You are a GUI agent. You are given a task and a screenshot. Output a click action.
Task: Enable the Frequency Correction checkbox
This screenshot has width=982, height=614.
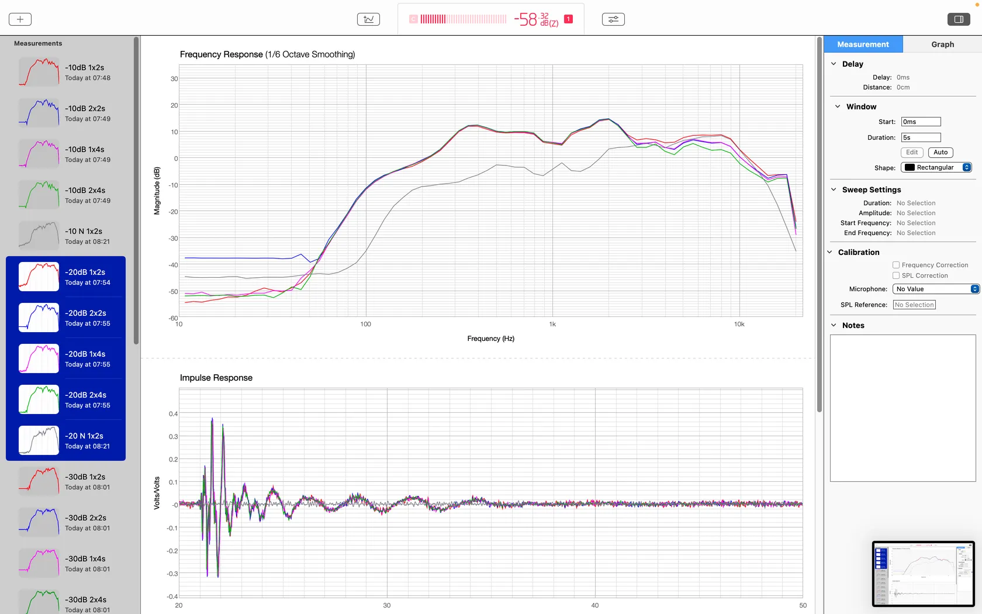coord(896,265)
